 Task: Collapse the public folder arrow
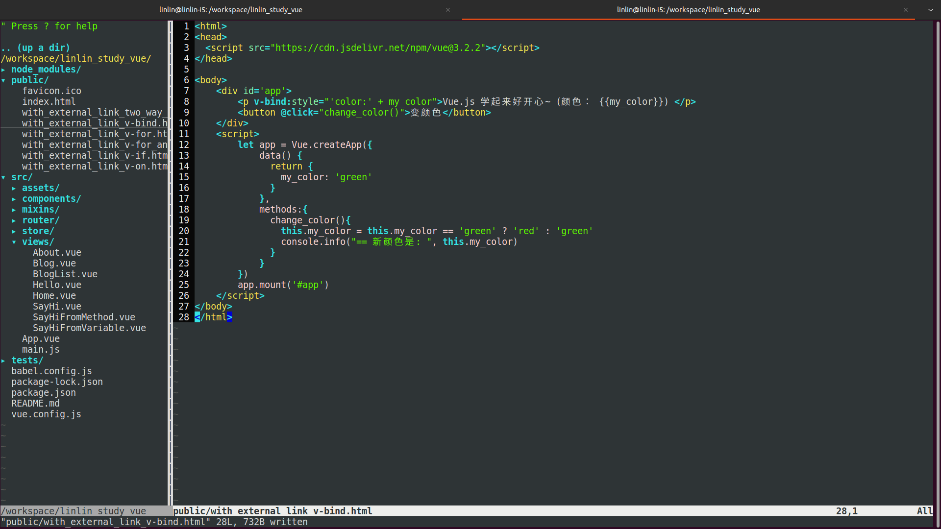point(3,80)
